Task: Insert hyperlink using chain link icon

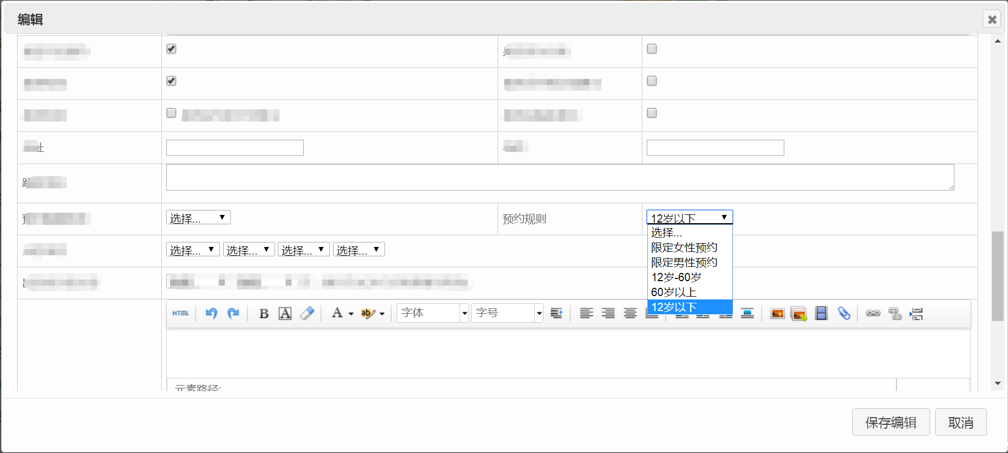Action: pyautogui.click(x=873, y=314)
